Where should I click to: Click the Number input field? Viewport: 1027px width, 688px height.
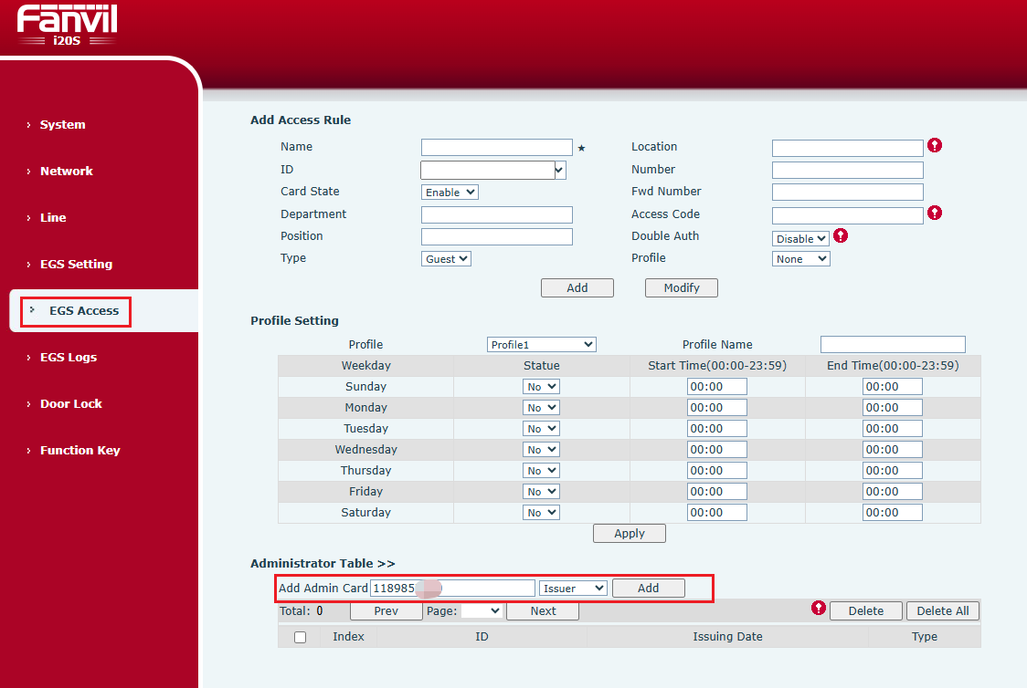(x=848, y=170)
